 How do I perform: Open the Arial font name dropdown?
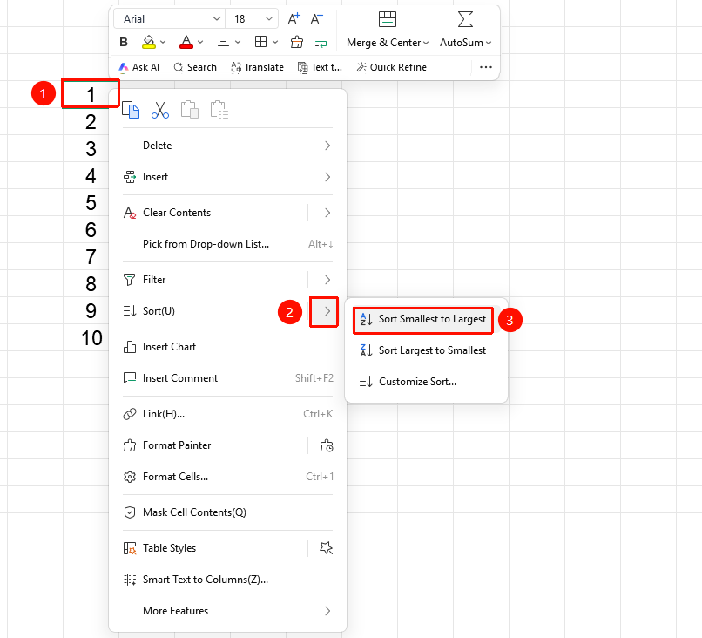(x=217, y=19)
